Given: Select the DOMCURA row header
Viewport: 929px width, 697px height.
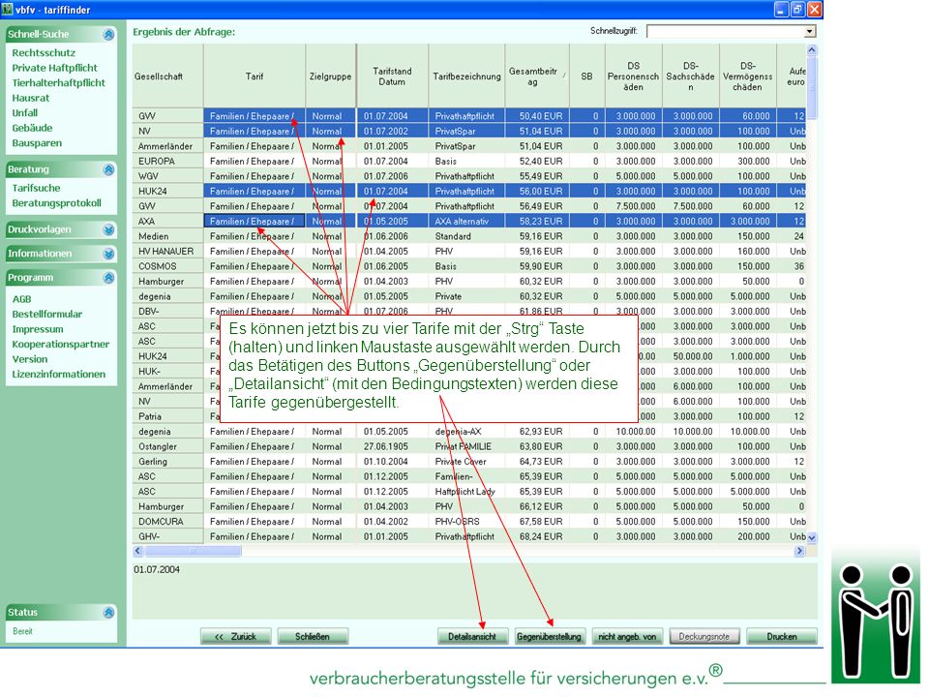Looking at the screenshot, I should tap(167, 522).
